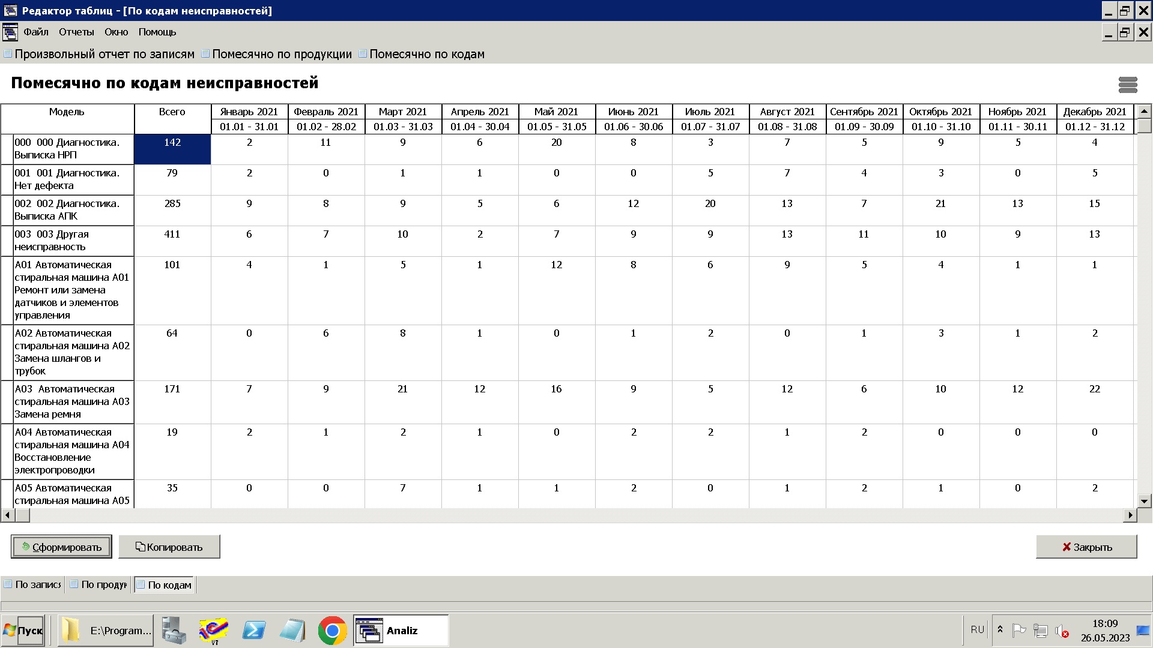
Task: Show hidden tray icons arrow
Action: click(x=1000, y=629)
